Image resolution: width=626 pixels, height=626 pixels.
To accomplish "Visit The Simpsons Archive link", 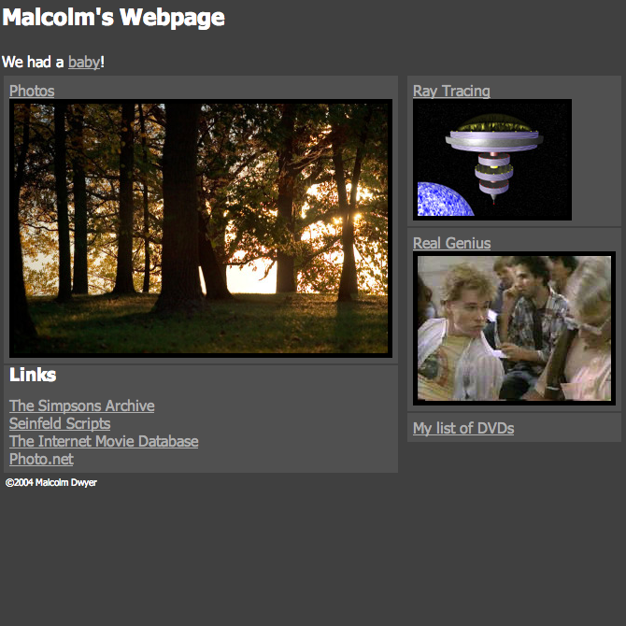I will click(x=82, y=406).
